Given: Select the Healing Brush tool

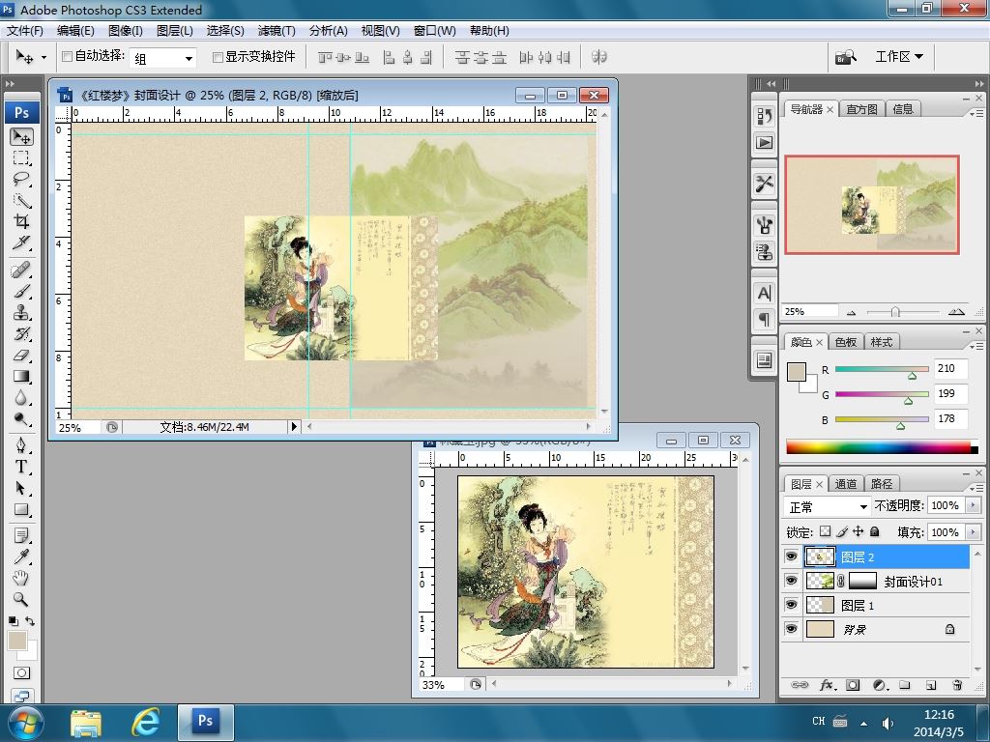Looking at the screenshot, I should click(21, 271).
